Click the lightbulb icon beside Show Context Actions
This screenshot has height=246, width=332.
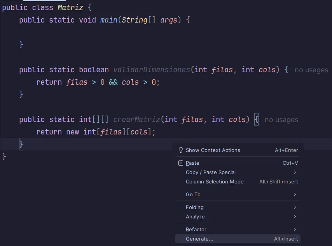(x=181, y=150)
